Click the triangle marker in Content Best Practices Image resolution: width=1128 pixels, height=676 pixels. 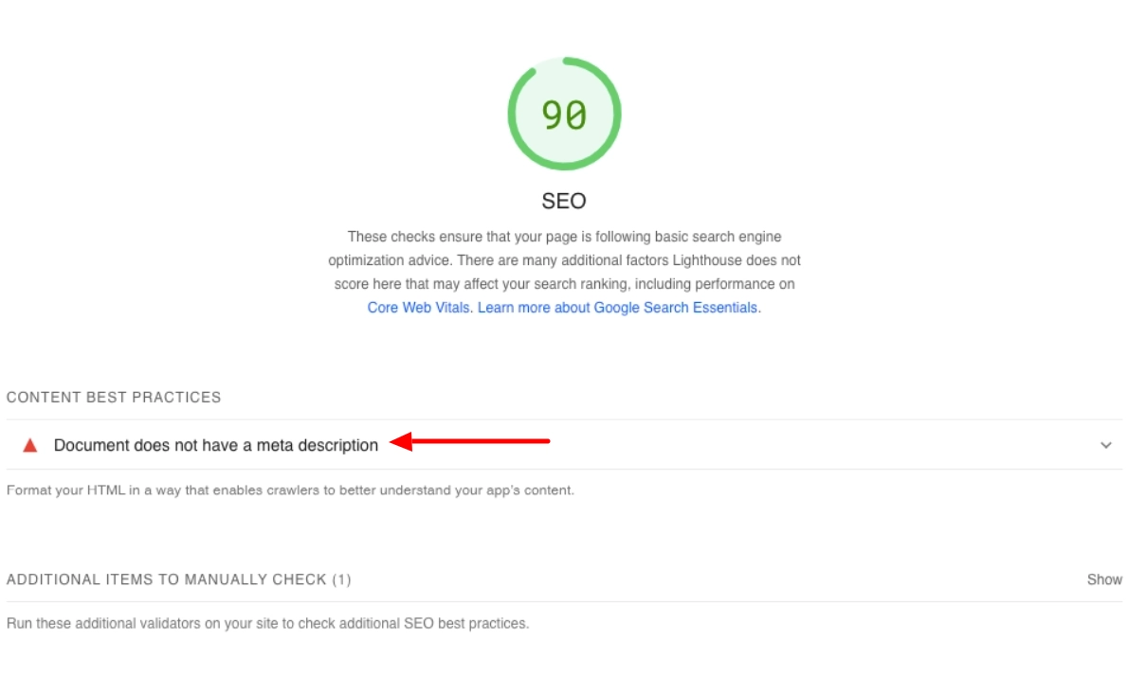coord(31,443)
